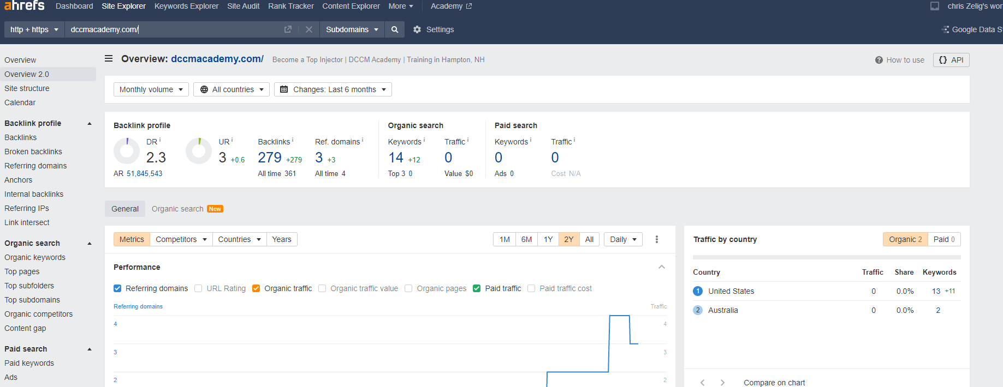Screen dimensions: 1003x387
Task: Uncheck the Referring domains checkbox
Action: [x=117, y=288]
